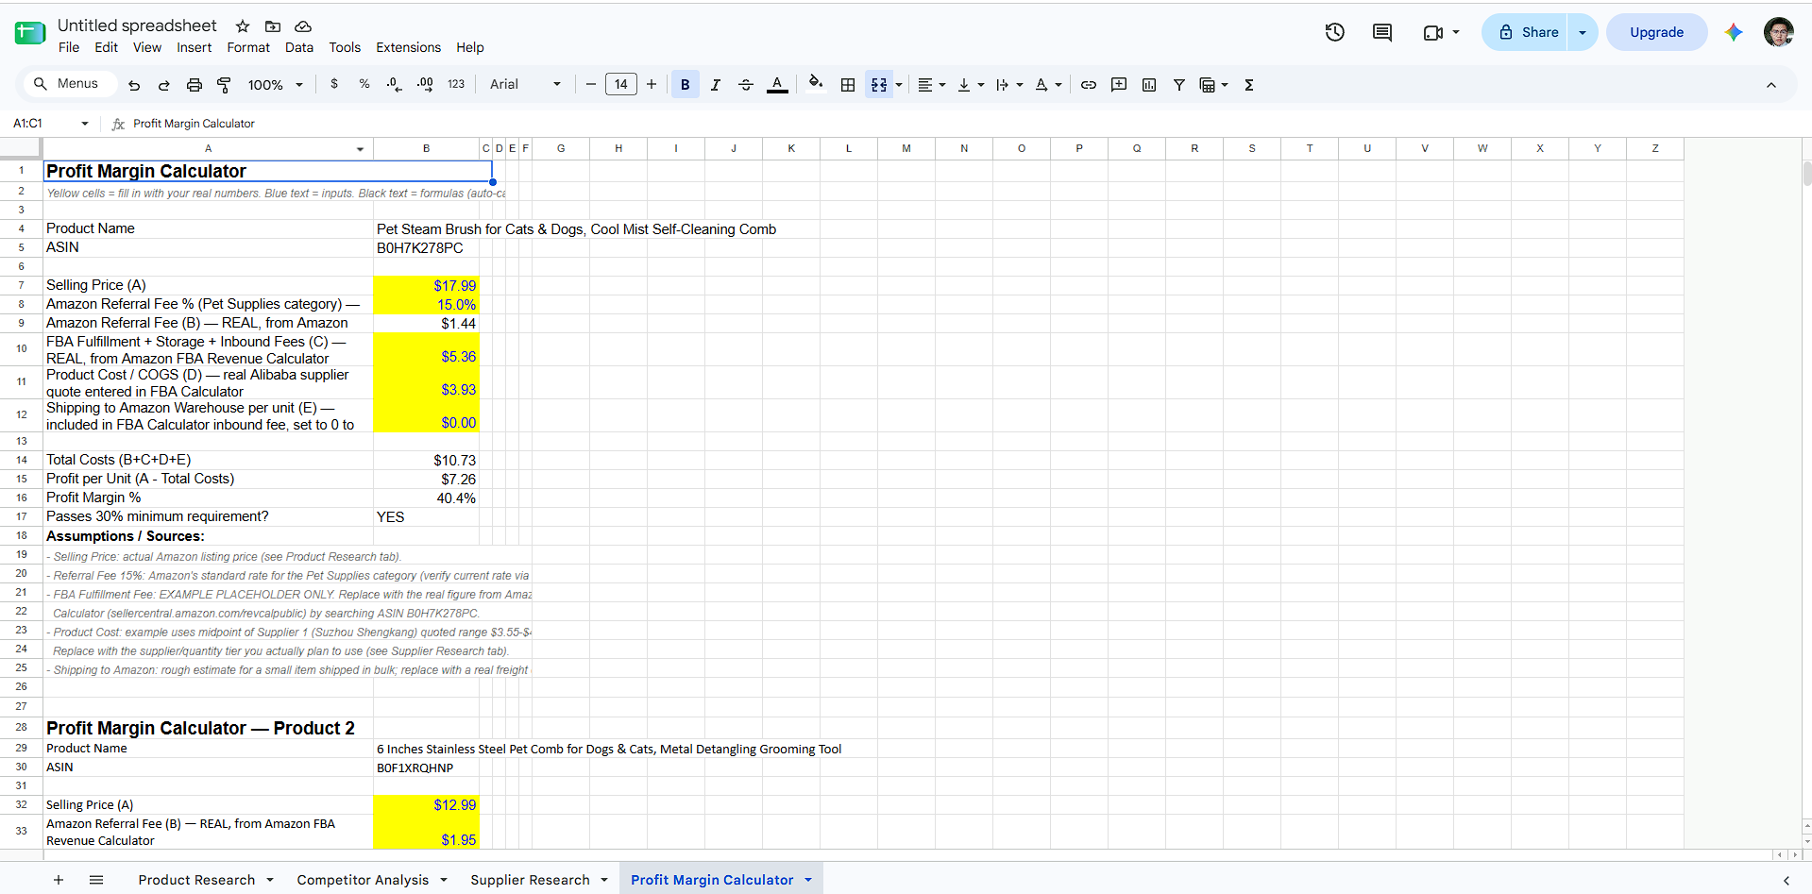
Task: Toggle strikethrough formatting
Action: pyautogui.click(x=746, y=85)
